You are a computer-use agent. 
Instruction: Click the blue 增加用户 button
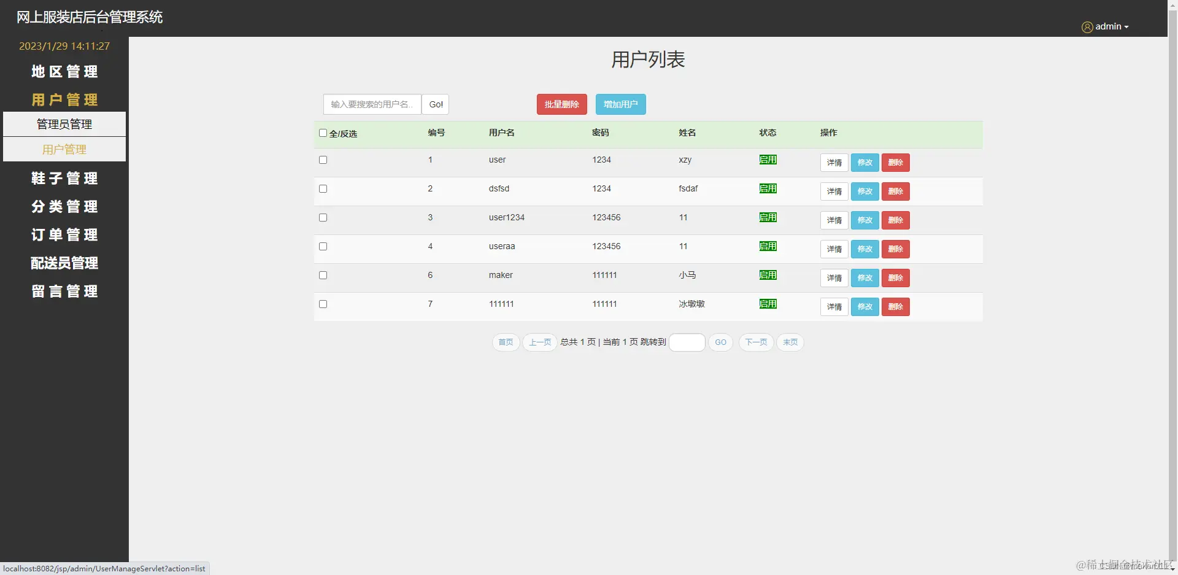(621, 104)
